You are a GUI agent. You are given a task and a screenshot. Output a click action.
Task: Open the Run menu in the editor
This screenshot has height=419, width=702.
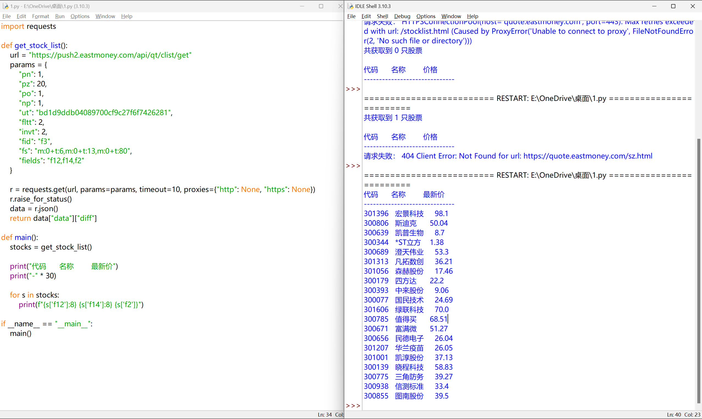point(60,16)
